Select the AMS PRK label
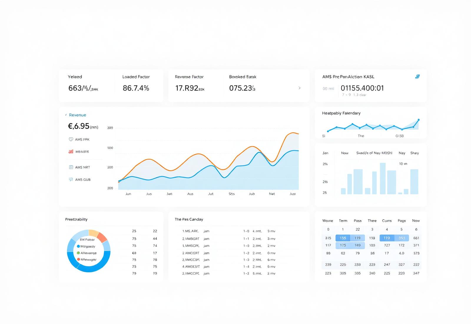471x324 pixels. [82, 139]
